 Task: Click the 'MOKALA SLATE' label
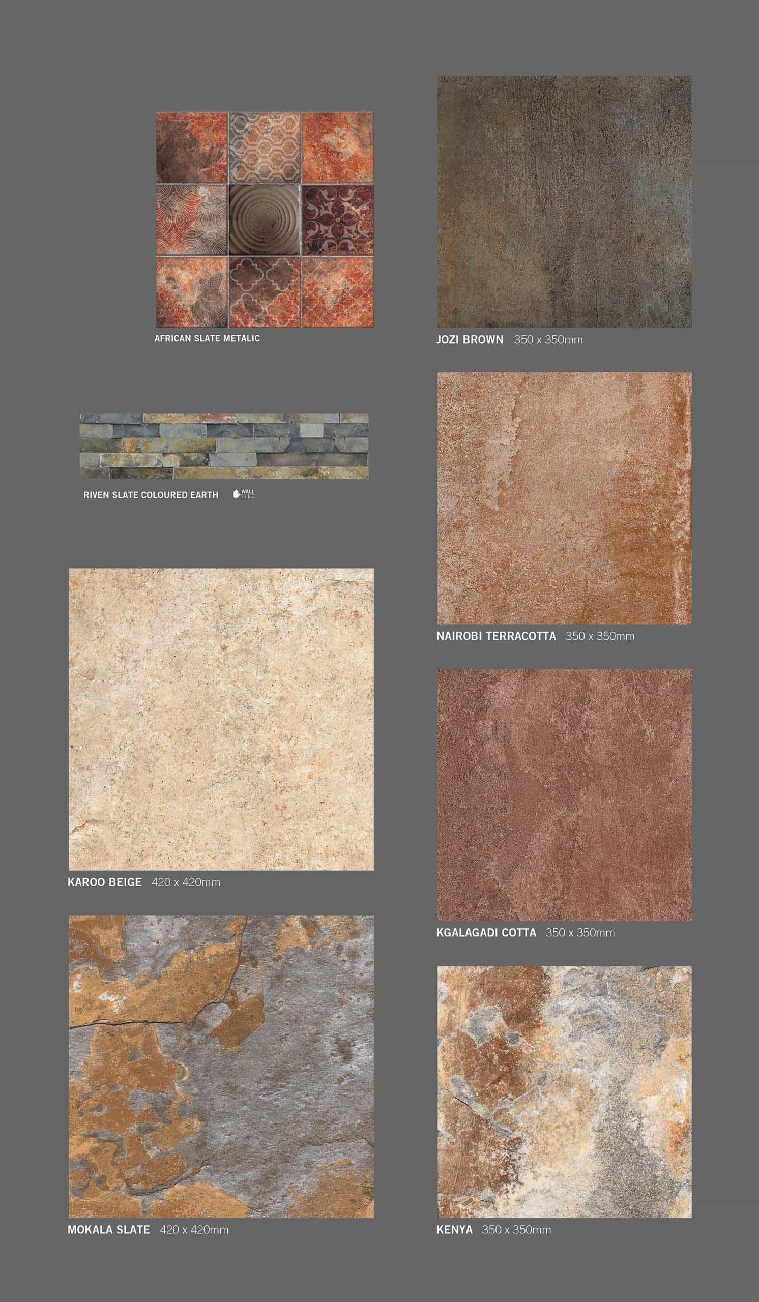(x=108, y=1230)
